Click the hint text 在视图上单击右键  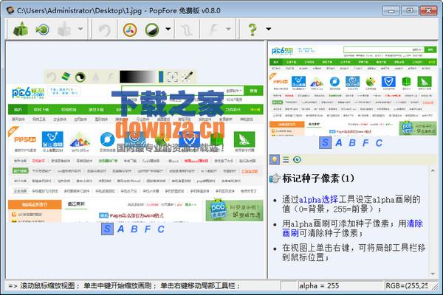[316, 248]
